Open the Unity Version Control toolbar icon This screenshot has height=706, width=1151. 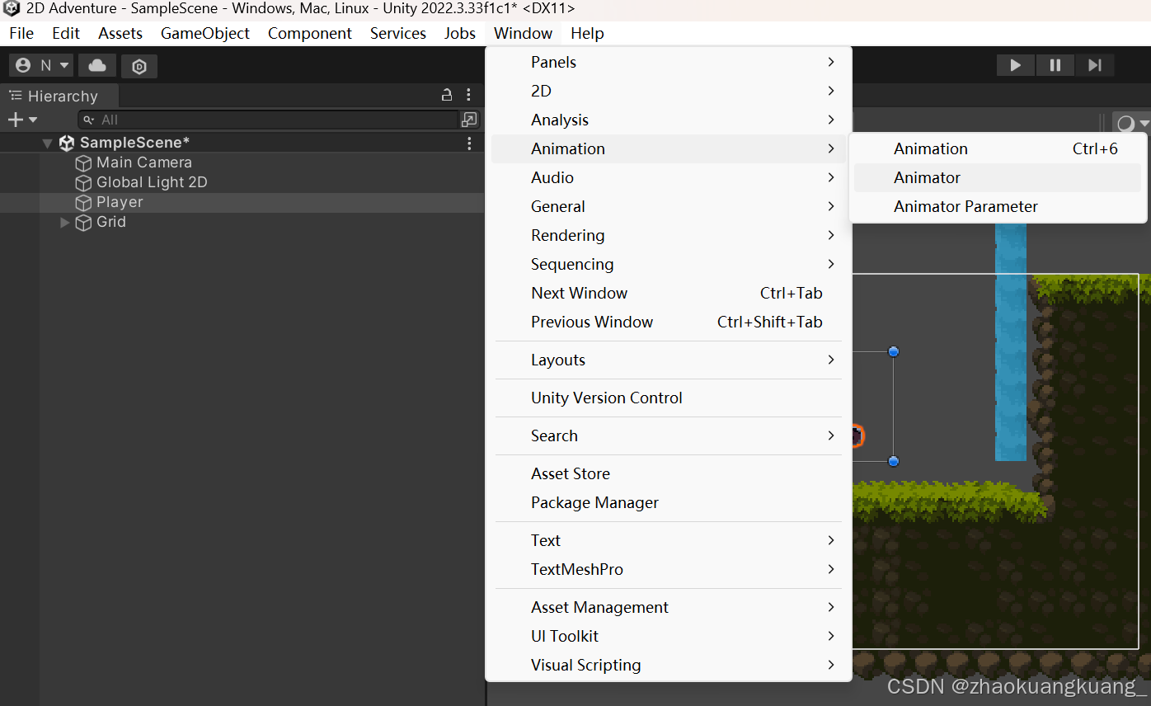pos(139,66)
